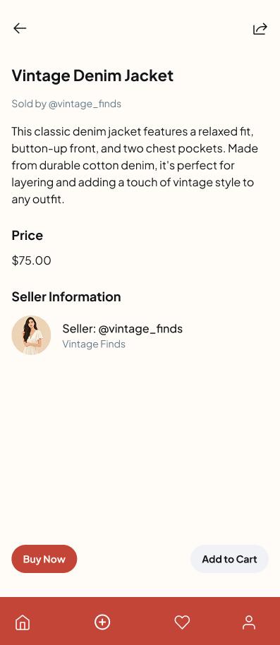Click the description line mentioning relaxed fit
280x645 pixels.
(132, 132)
